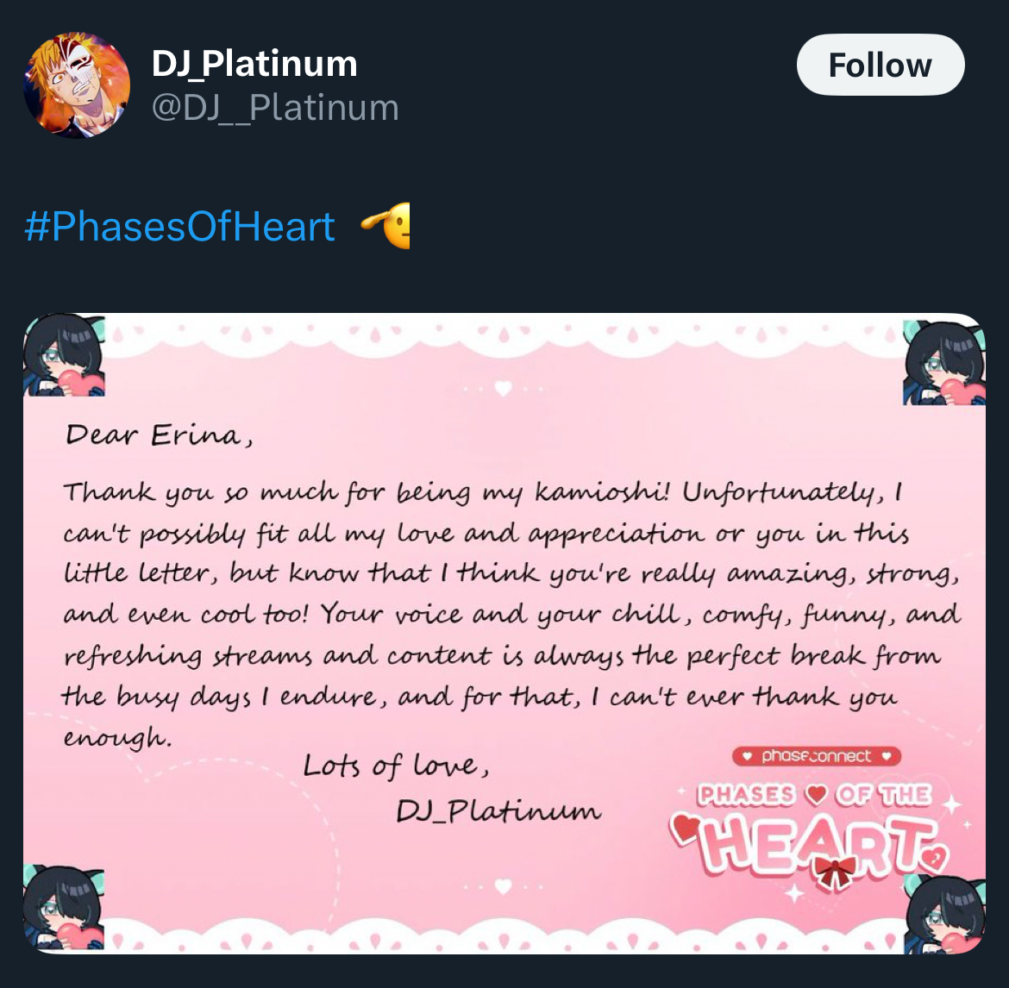Click the top-left chibi character icon
The image size is (1009, 988).
pyautogui.click(x=64, y=355)
